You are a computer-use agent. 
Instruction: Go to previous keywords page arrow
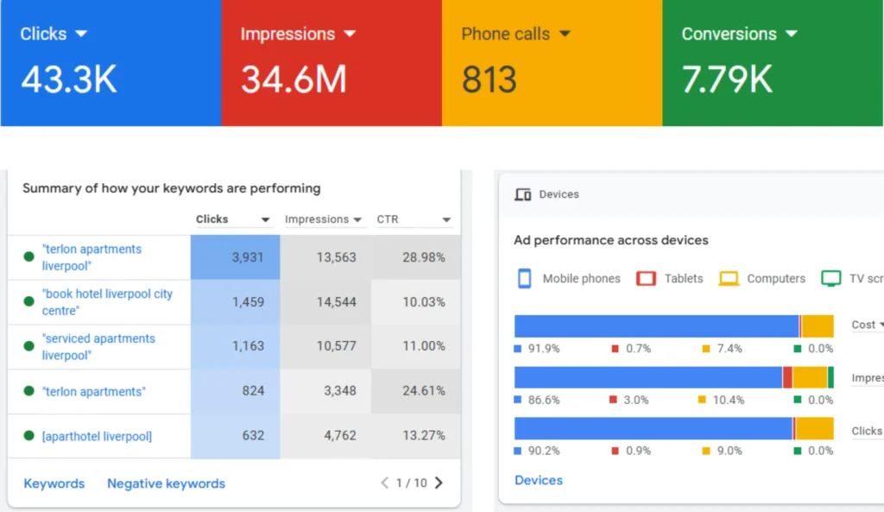click(x=385, y=483)
